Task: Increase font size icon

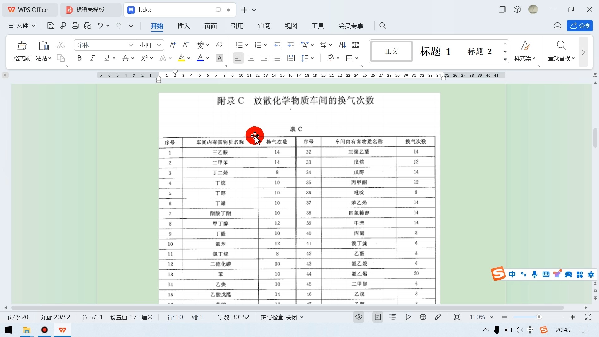Action: [173, 45]
